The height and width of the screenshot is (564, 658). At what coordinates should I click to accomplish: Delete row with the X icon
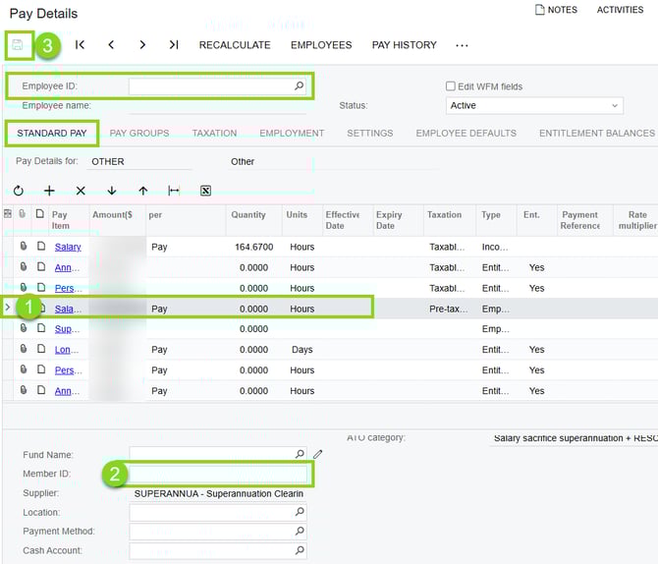81,191
